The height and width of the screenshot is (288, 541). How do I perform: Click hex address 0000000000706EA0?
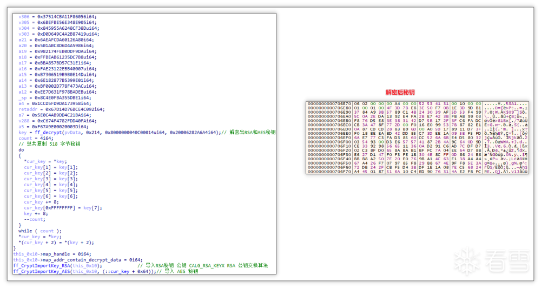(x=329, y=116)
